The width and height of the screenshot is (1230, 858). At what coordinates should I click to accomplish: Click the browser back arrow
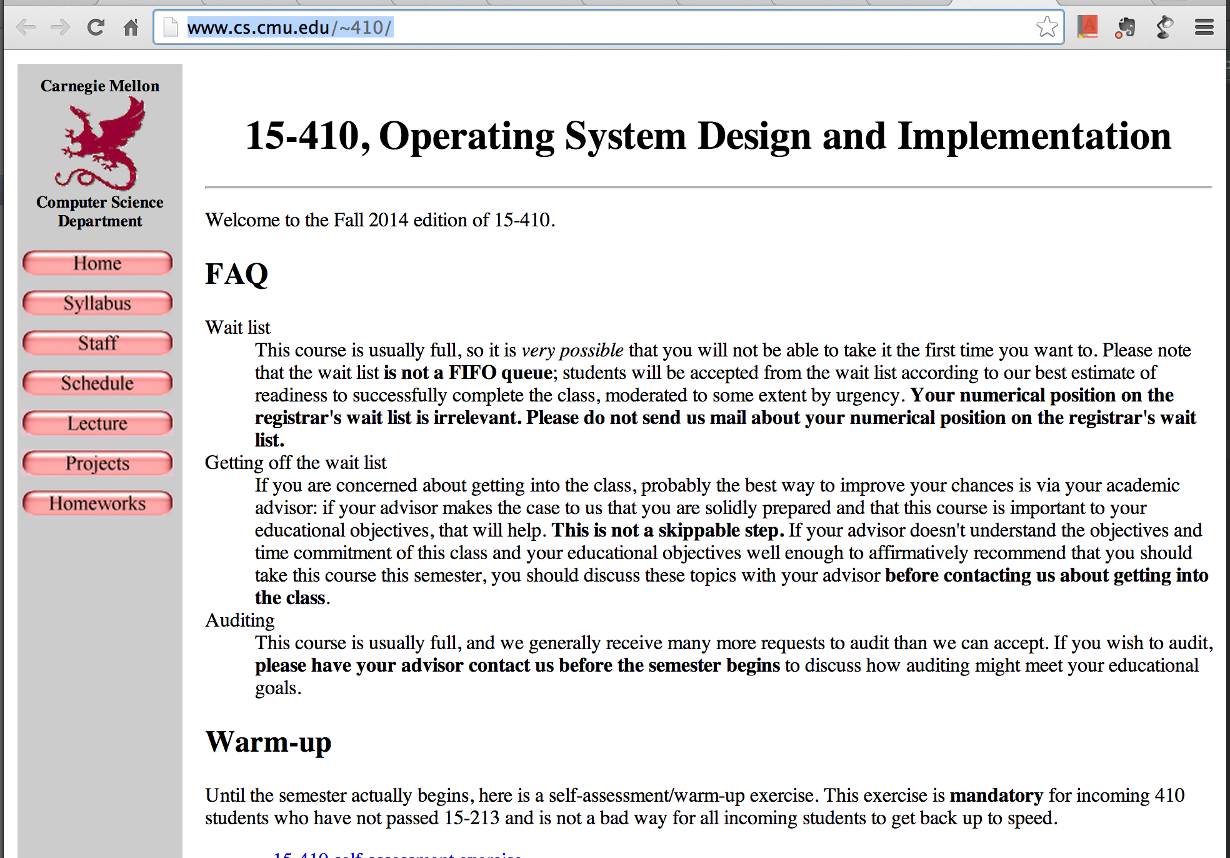coord(26,28)
